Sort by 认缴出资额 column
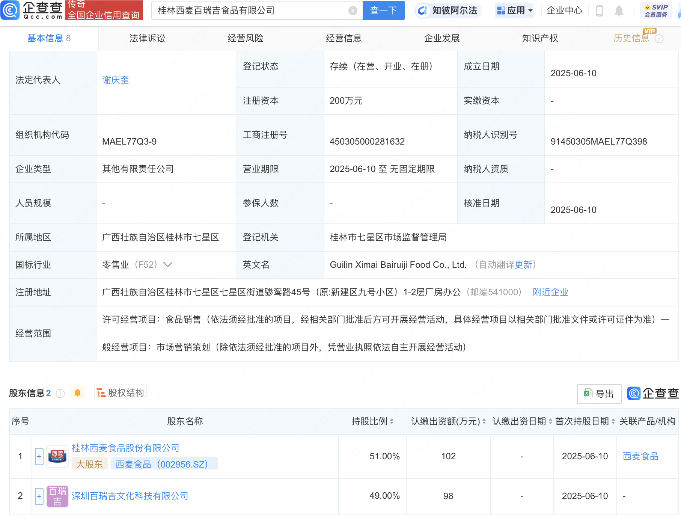 484,421
